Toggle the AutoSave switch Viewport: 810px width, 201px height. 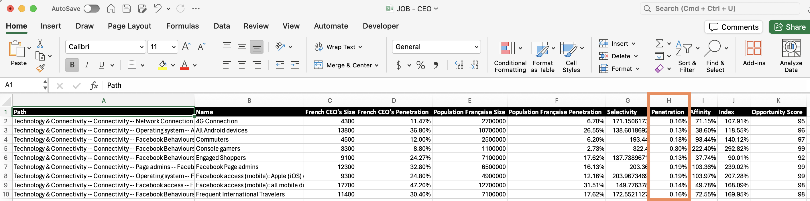coord(91,9)
